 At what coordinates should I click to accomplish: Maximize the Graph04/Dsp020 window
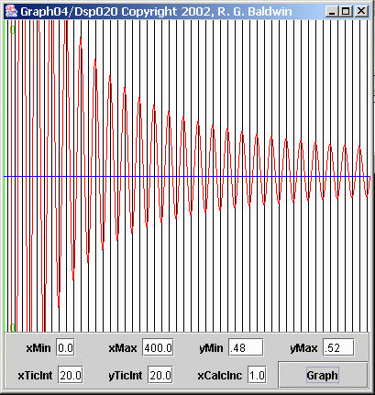[x=346, y=12]
